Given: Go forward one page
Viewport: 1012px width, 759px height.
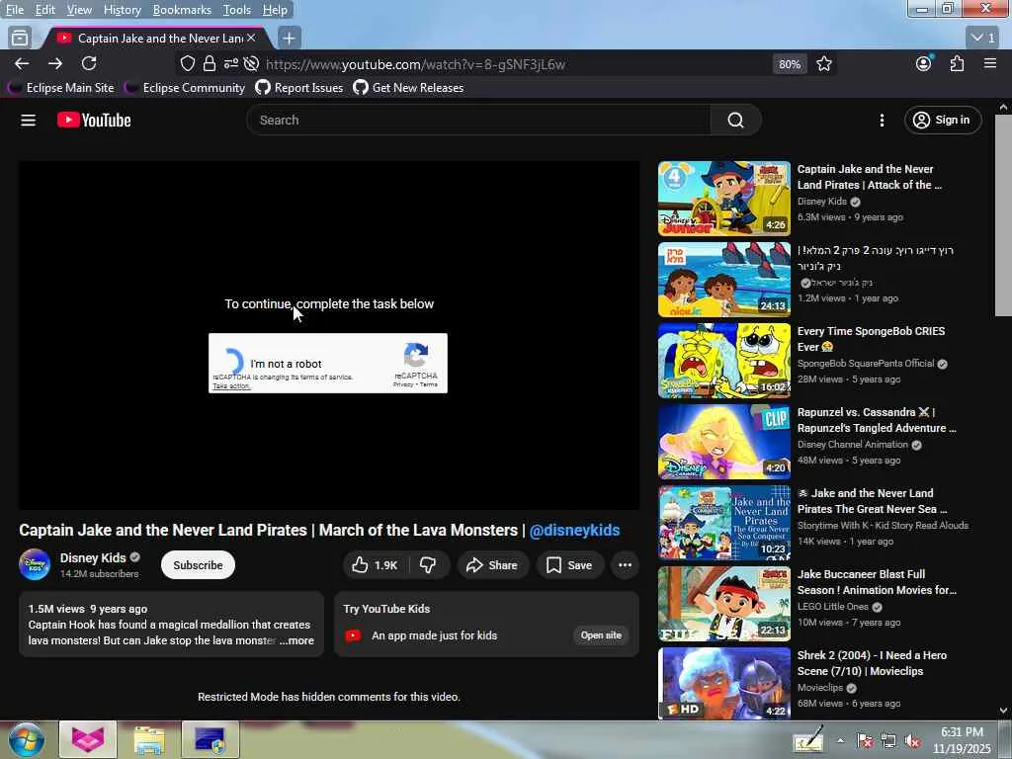Looking at the screenshot, I should [x=55, y=64].
